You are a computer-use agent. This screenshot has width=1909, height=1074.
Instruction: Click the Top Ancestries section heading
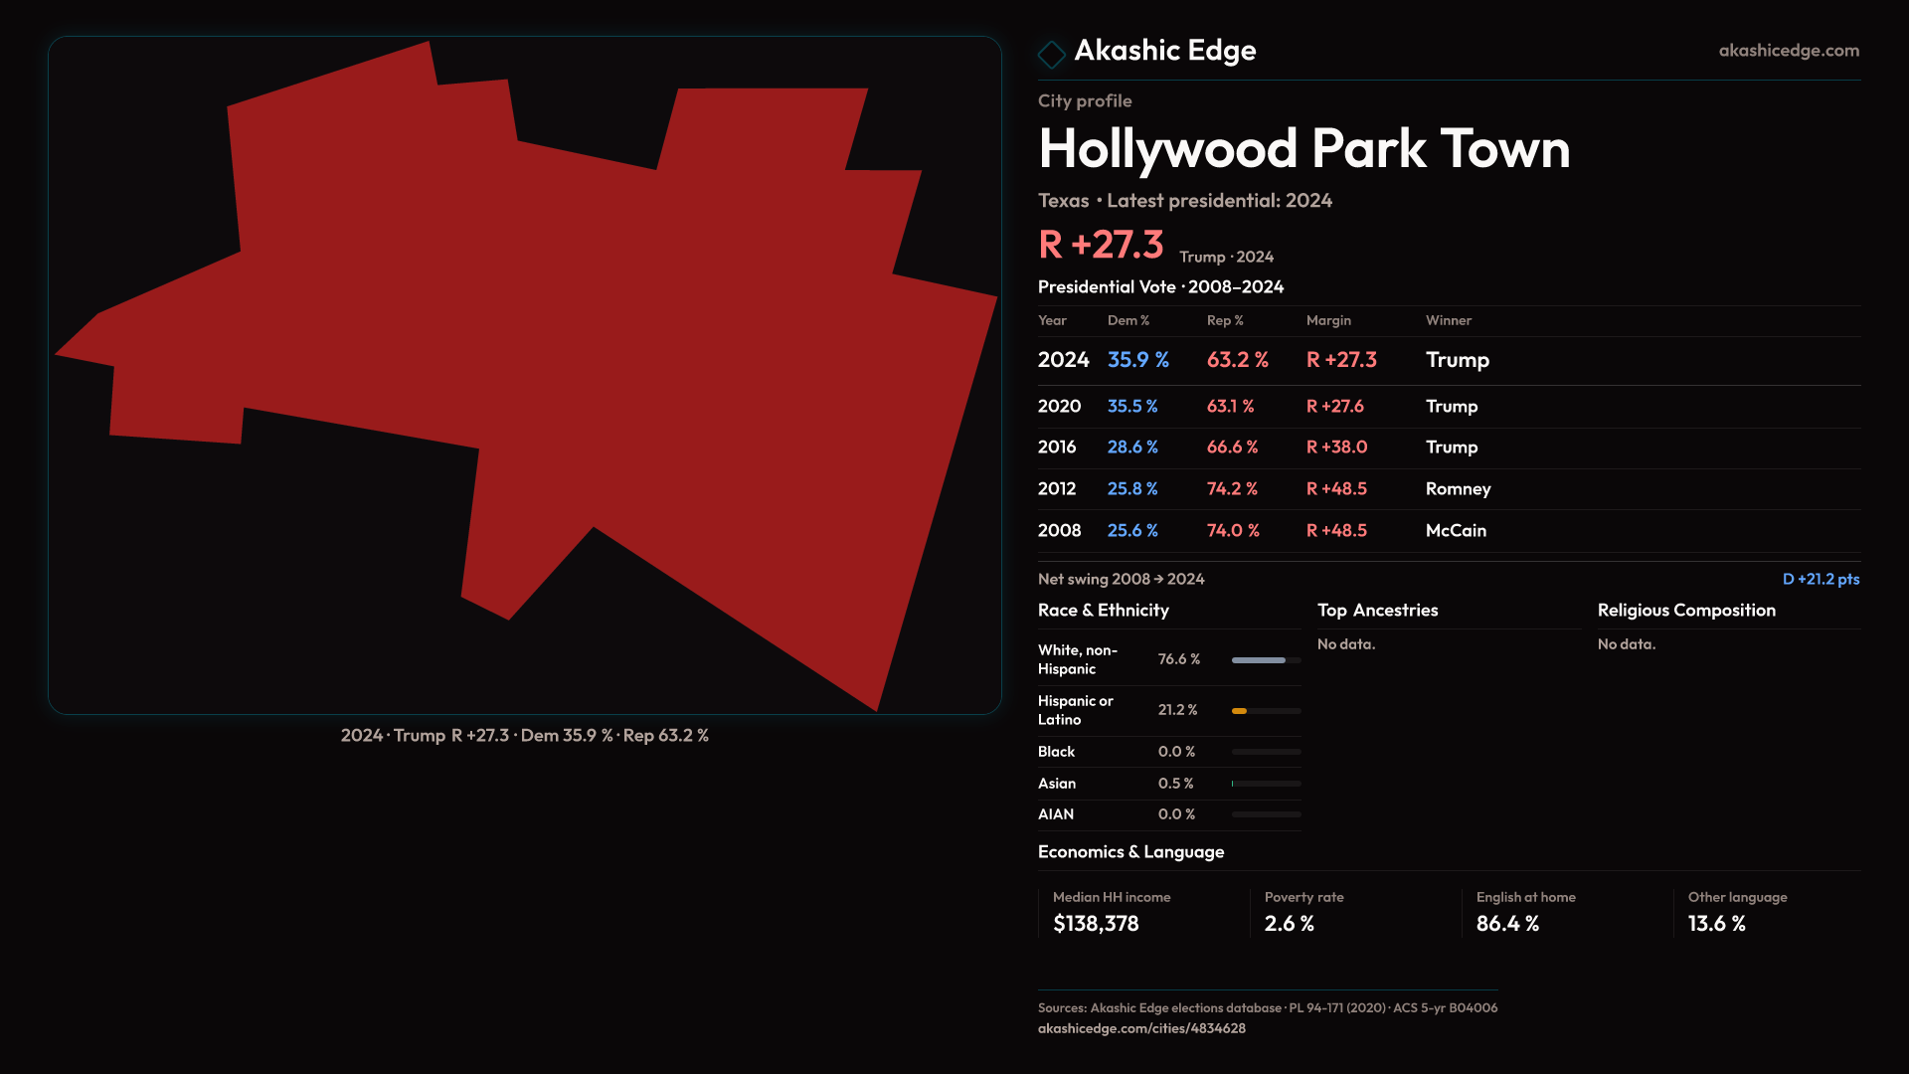point(1377,611)
